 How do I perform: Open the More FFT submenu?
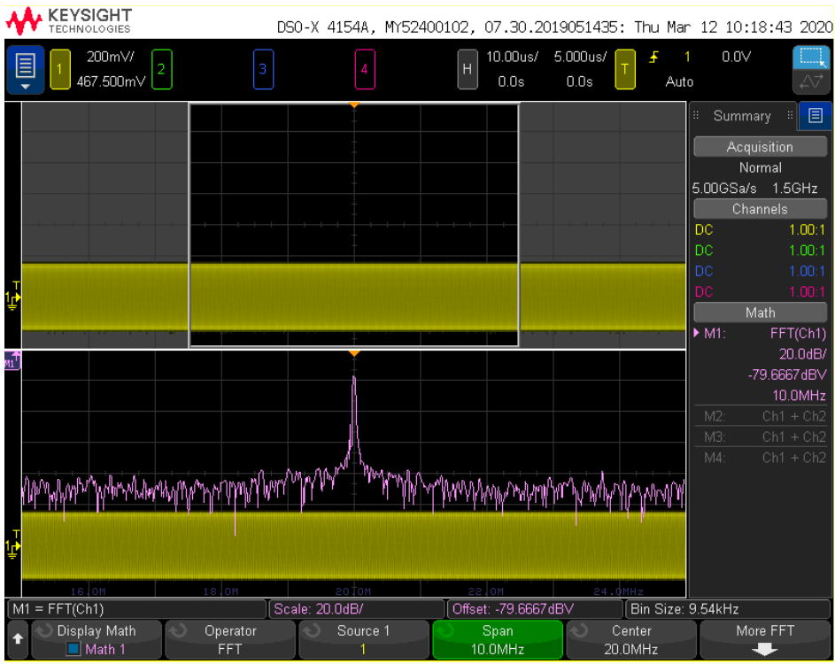click(763, 639)
